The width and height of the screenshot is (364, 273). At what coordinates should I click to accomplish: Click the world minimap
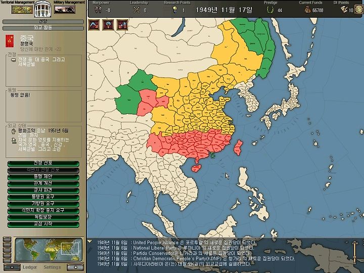click(49, 250)
